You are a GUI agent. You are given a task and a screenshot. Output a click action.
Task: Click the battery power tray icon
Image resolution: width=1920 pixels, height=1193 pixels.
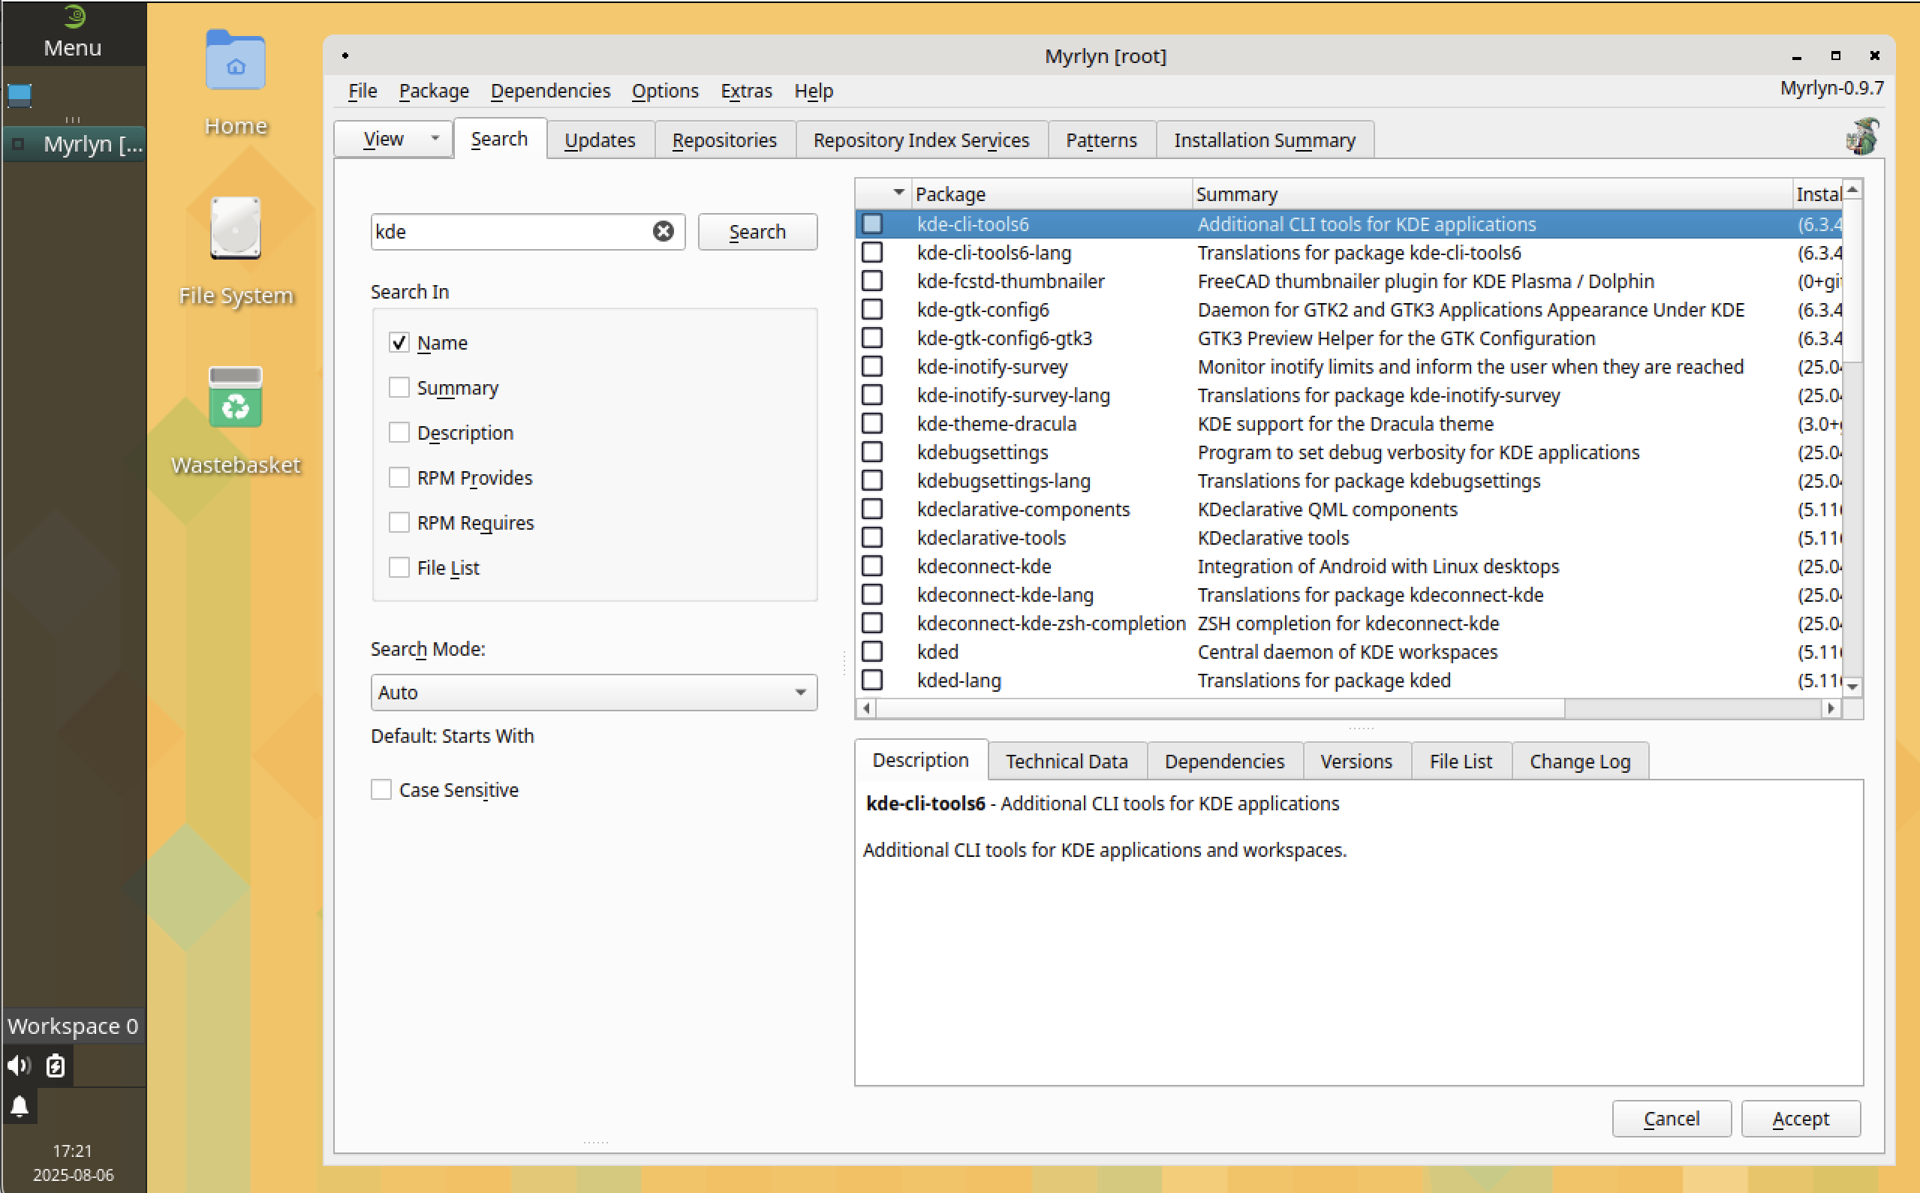coord(56,1066)
